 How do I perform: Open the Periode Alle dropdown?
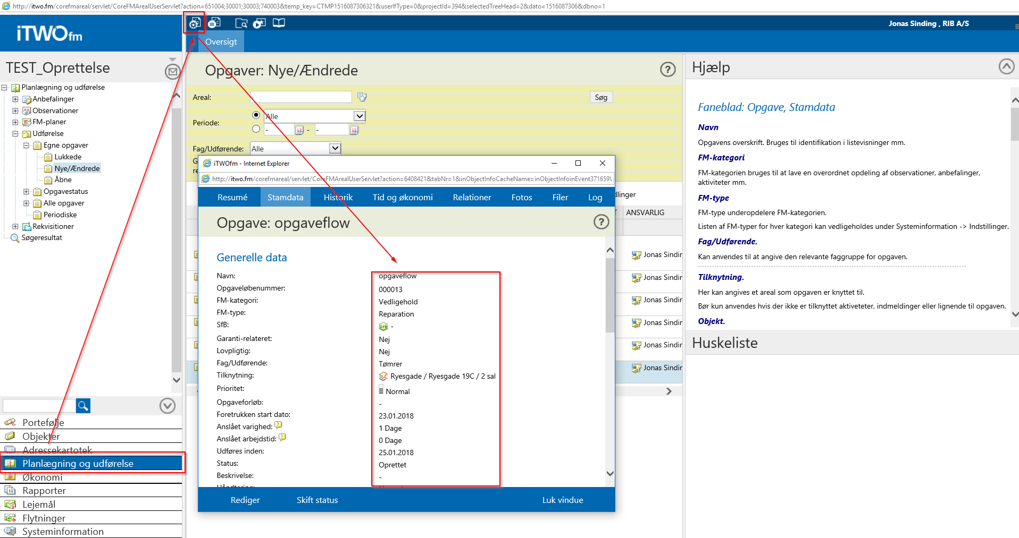point(360,116)
